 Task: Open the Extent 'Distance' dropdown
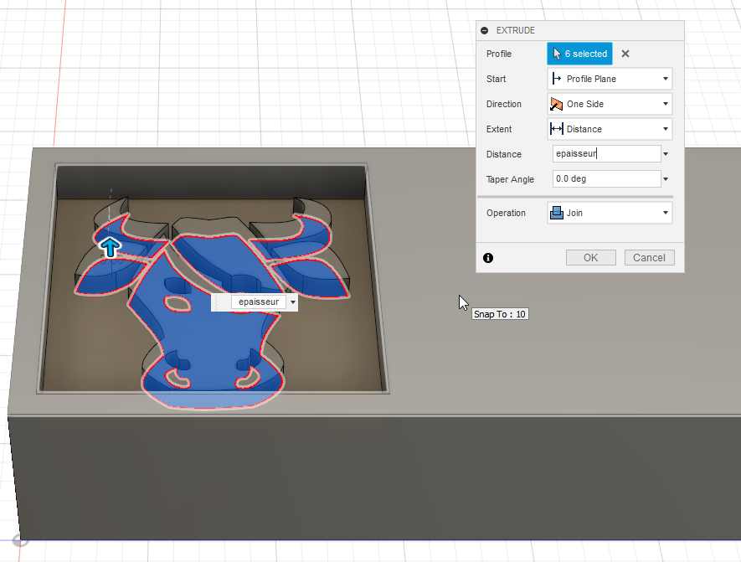pyautogui.click(x=610, y=129)
